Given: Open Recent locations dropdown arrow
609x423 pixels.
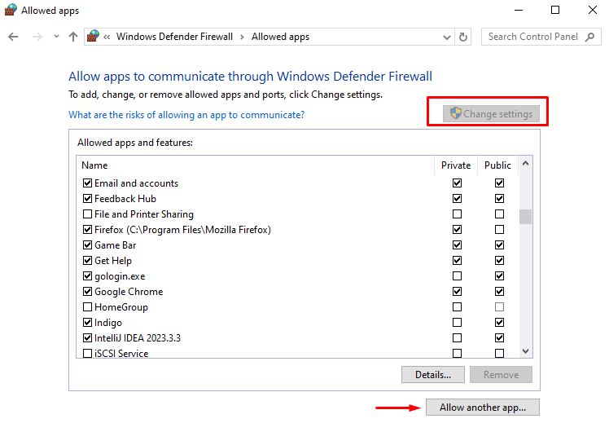Looking at the screenshot, I should [x=56, y=37].
